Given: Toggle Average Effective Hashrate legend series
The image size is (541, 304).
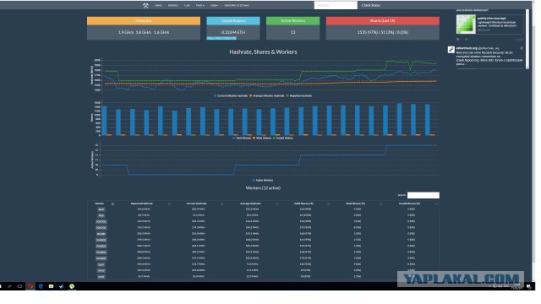Looking at the screenshot, I should click(x=267, y=95).
